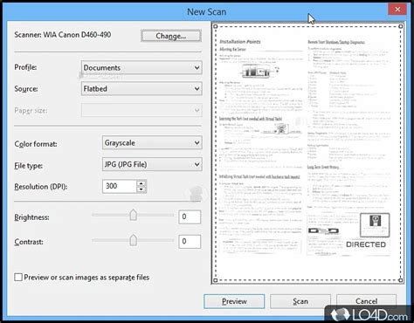This screenshot has height=323, width=414.
Task: Open the Color format dropdown showing Grayscale
Action: (x=152, y=143)
